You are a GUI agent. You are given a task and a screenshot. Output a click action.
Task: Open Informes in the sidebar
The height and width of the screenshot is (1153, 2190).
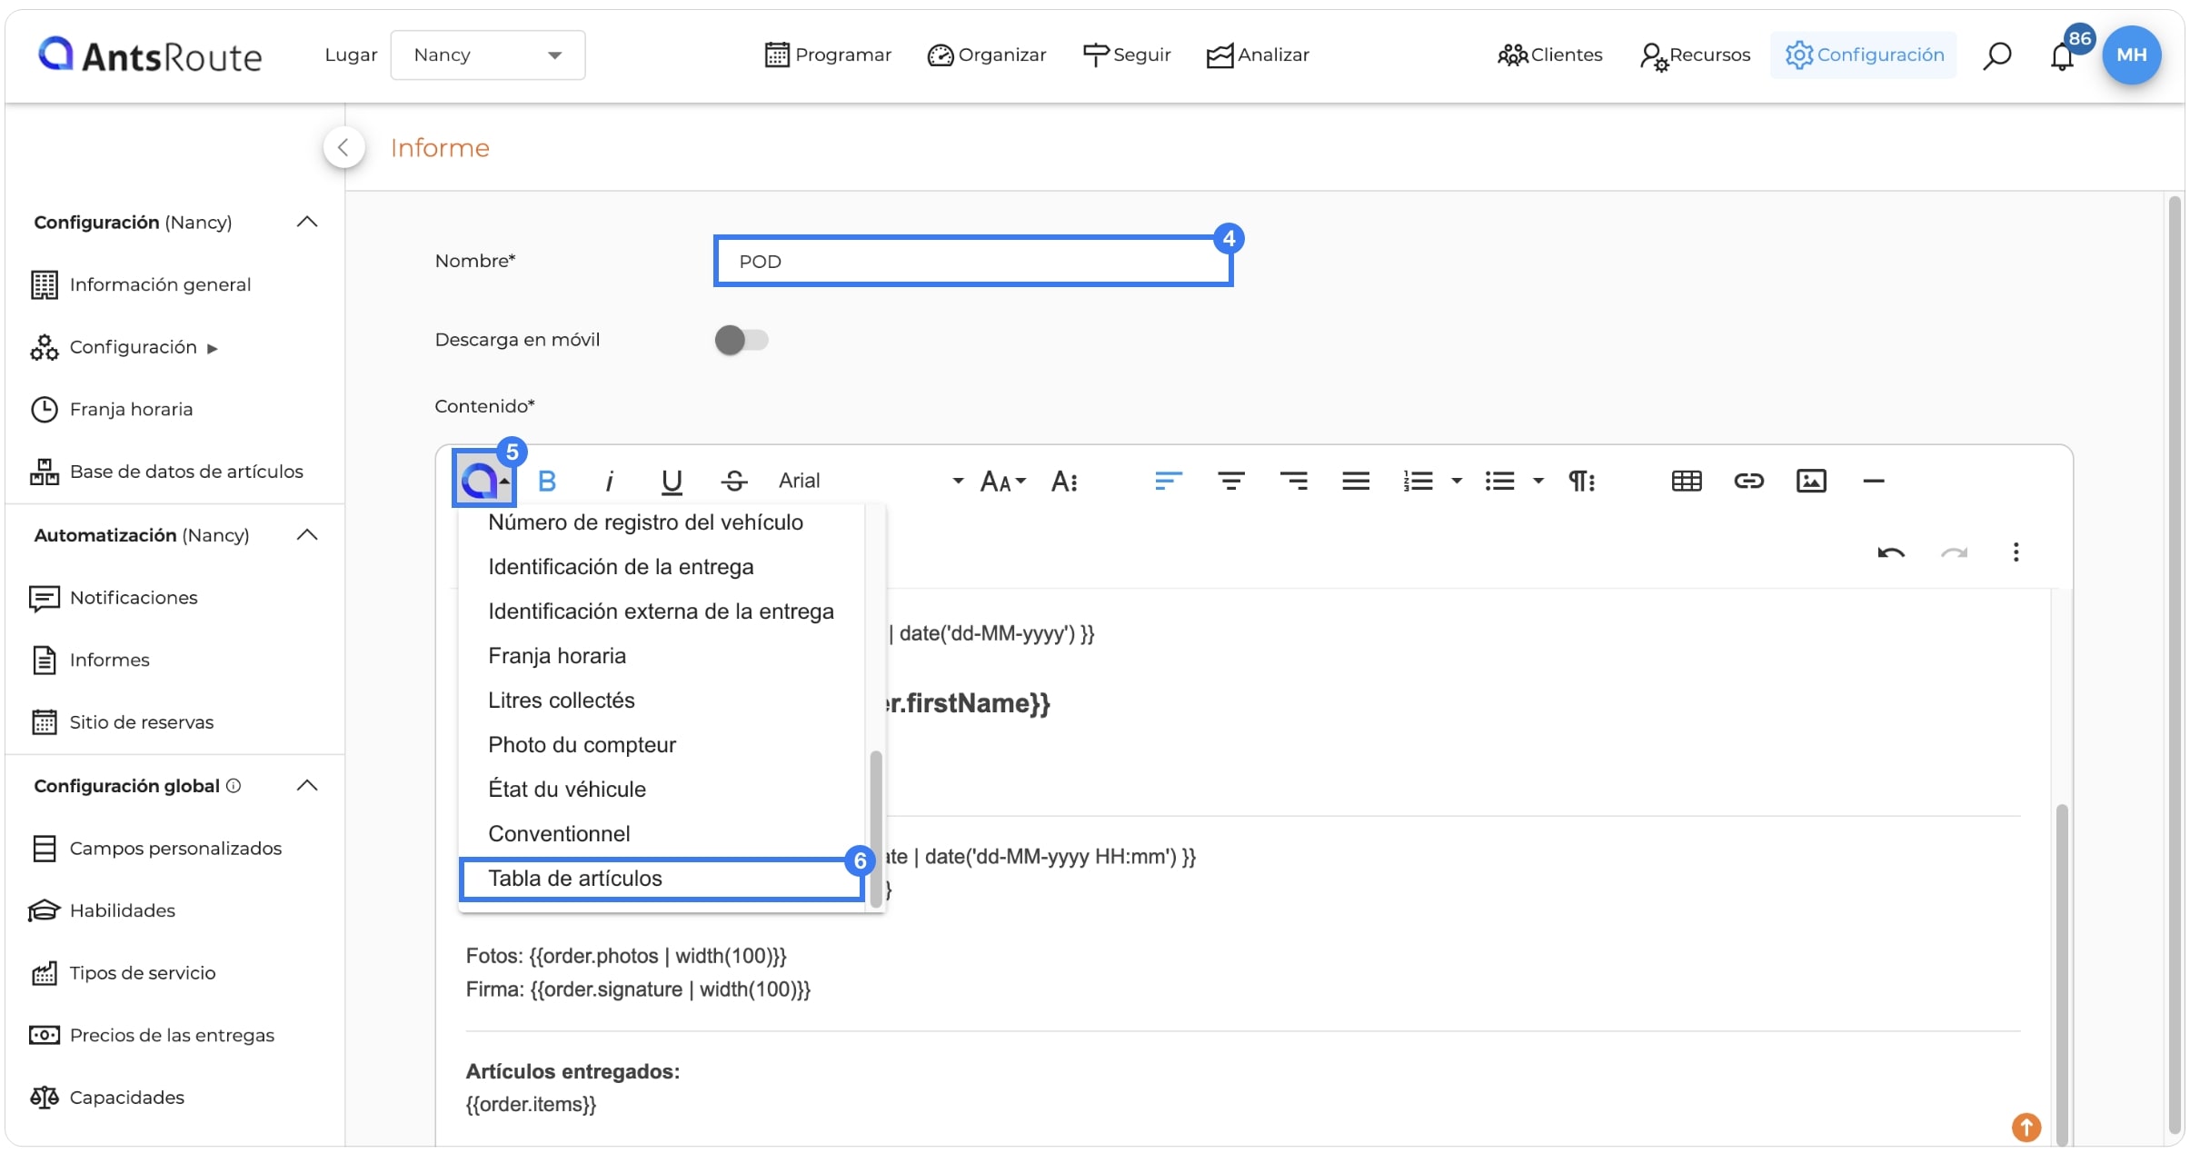coord(90,661)
